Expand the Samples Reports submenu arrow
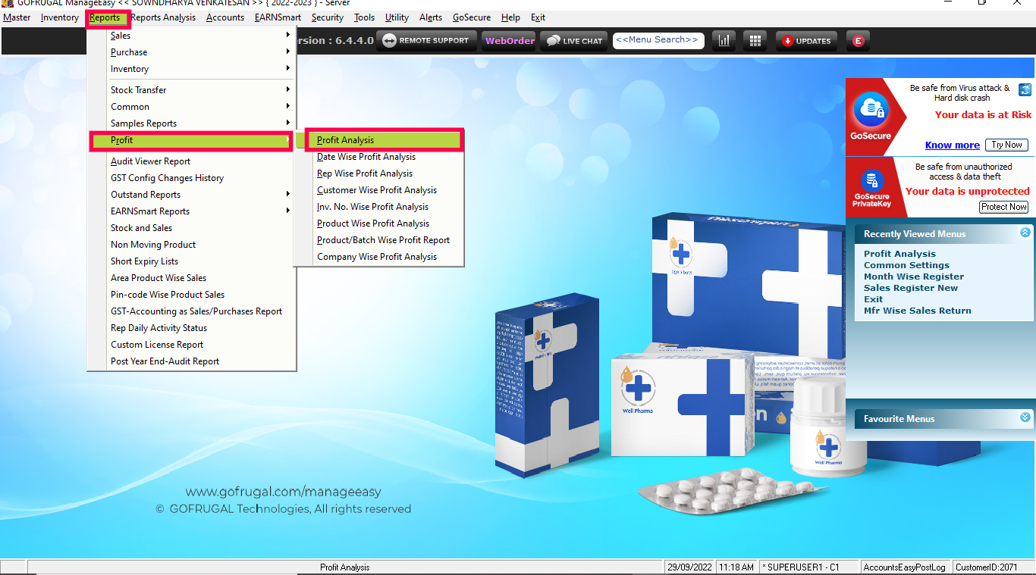Image resolution: width=1036 pixels, height=575 pixels. tap(288, 123)
